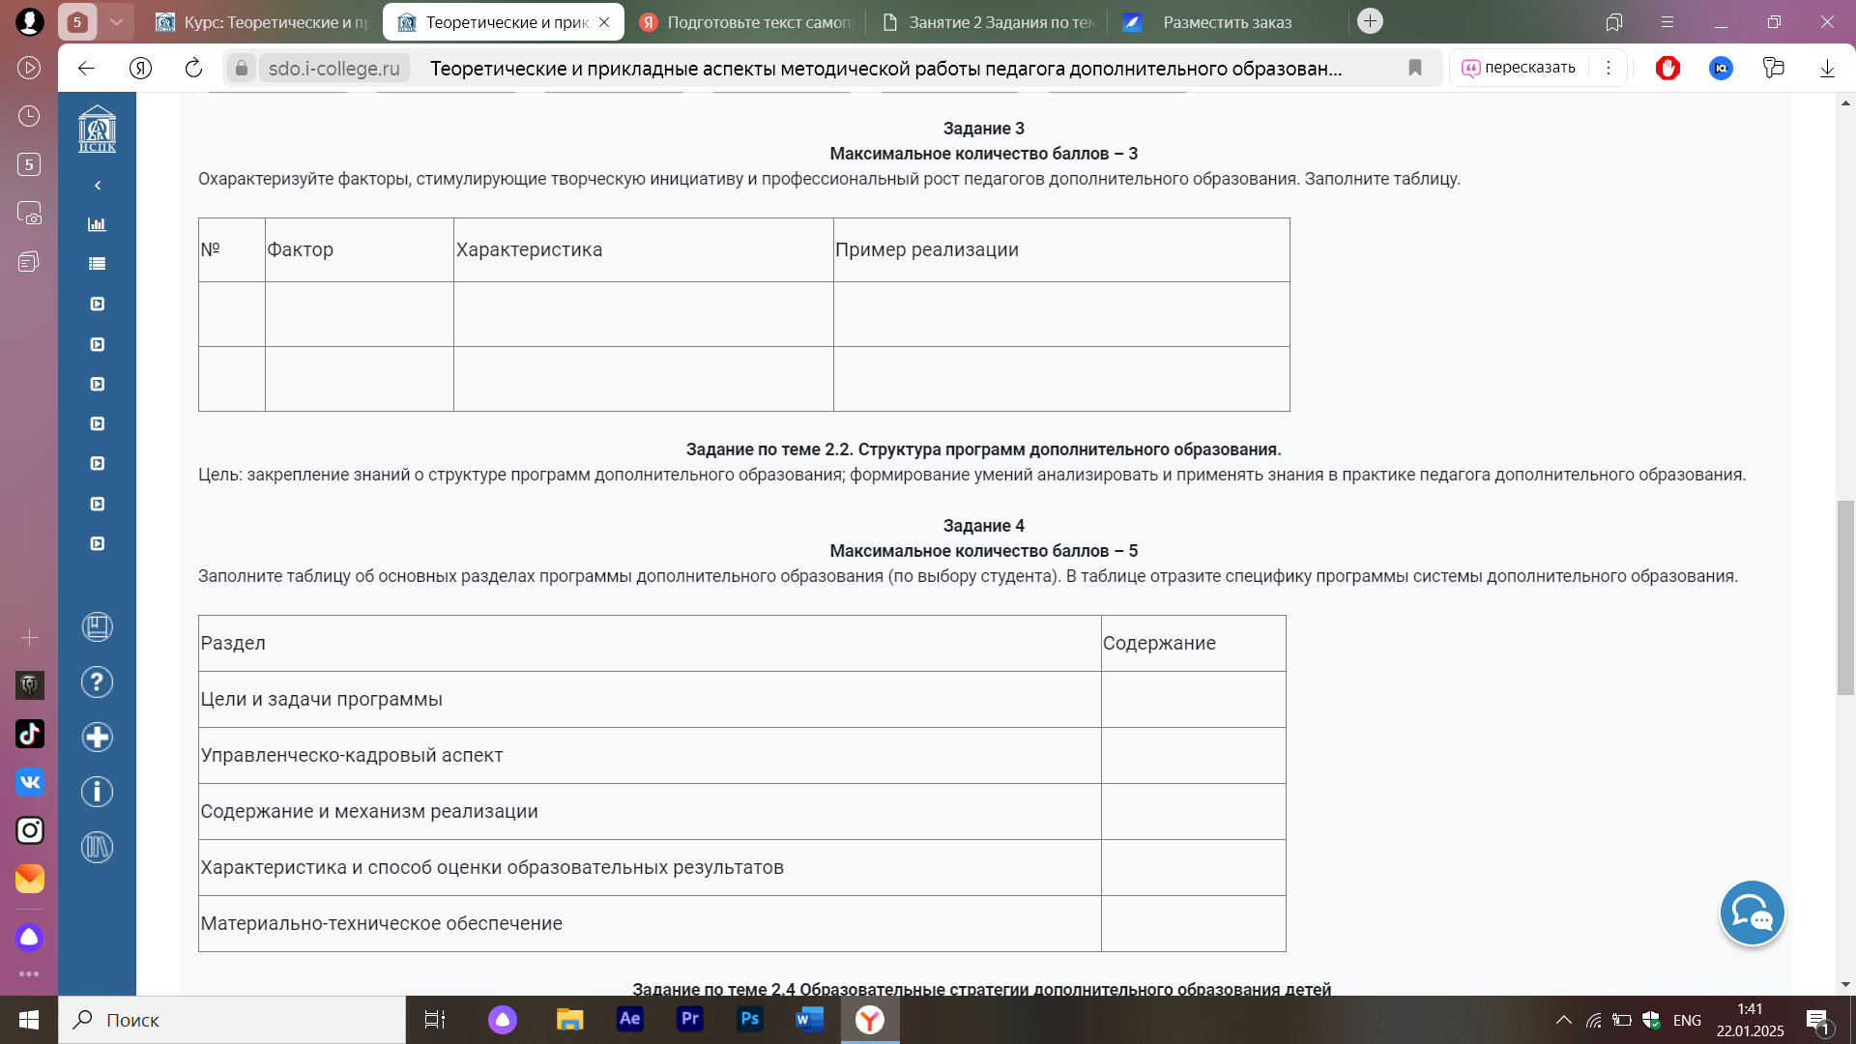Bookmark this page in address bar
The height and width of the screenshot is (1044, 1856).
1415,68
